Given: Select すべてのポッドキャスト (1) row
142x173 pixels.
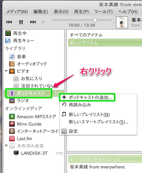Looking at the screenshot, I should 105,159.
